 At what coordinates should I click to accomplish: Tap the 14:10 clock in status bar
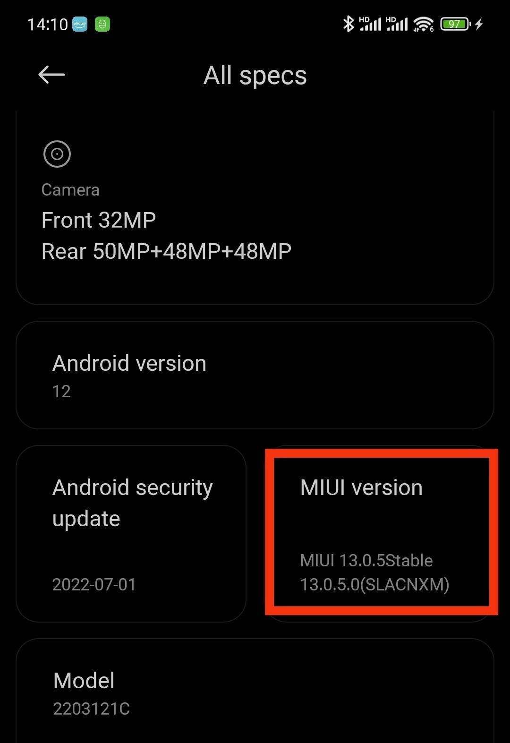pyautogui.click(x=48, y=24)
